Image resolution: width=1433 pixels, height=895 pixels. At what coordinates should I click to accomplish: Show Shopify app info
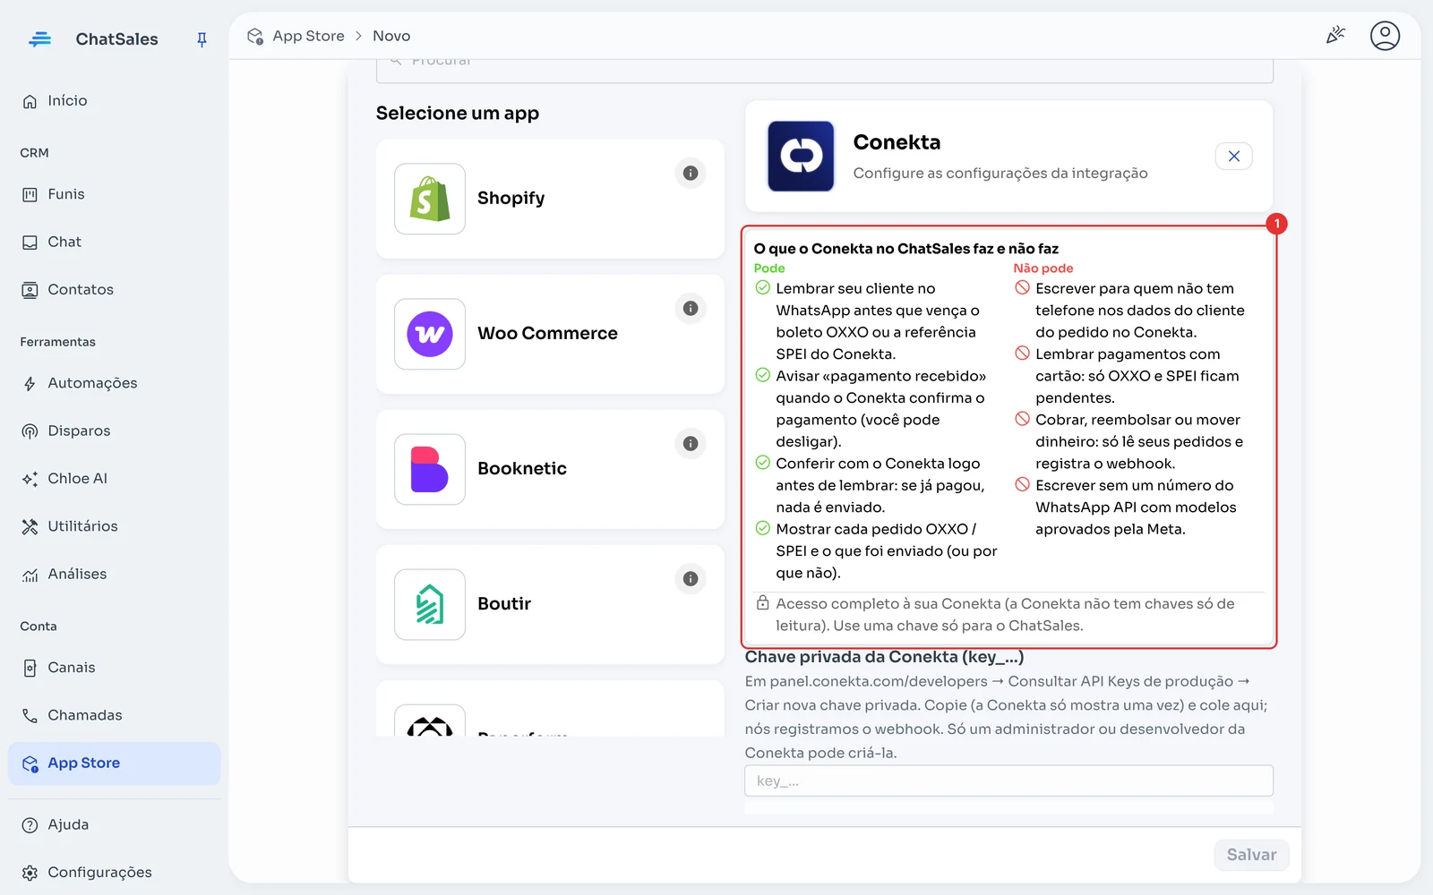pyautogui.click(x=691, y=173)
